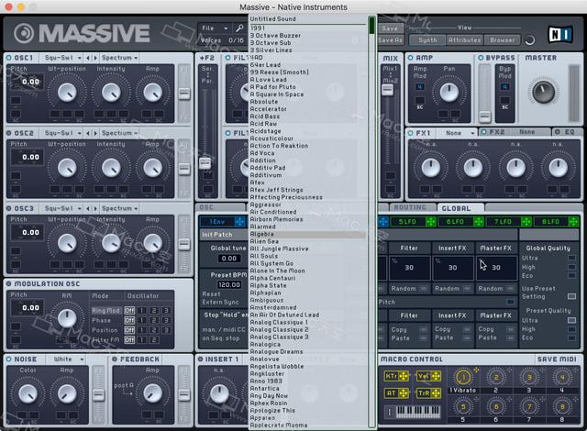Click the Preset BPM 120.00 field
Screen dimensions: 587x431
coord(229,284)
